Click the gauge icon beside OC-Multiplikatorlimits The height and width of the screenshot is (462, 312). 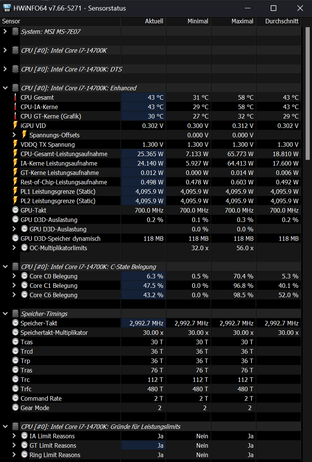point(24,248)
